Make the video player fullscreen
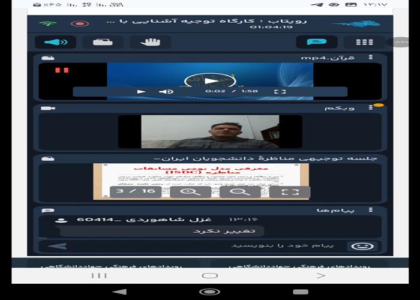The height and width of the screenshot is (300, 420). point(280,92)
